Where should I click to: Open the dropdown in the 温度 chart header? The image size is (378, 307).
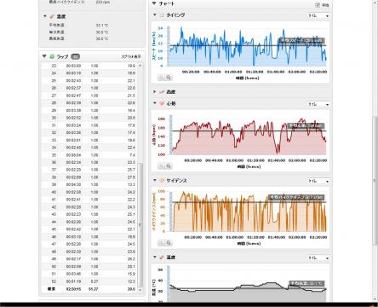tap(318, 258)
